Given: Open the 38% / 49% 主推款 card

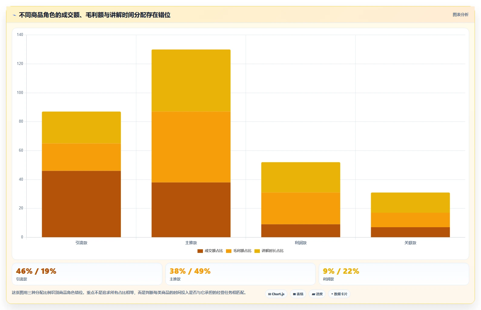Looking at the screenshot, I should [240, 274].
